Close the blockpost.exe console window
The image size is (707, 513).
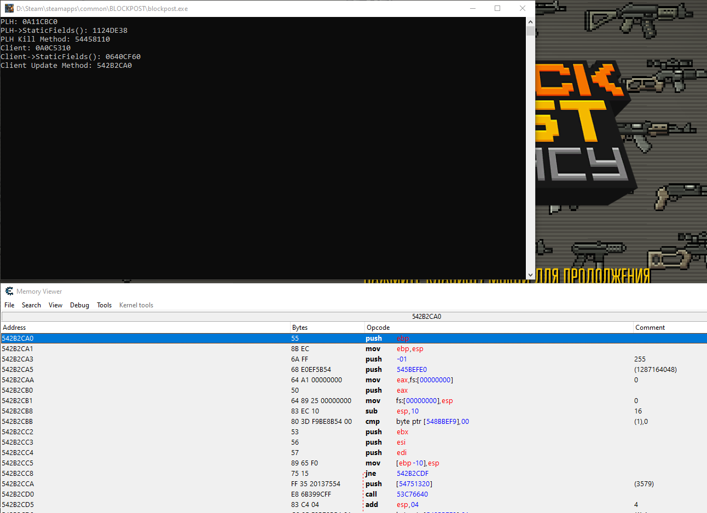[523, 8]
